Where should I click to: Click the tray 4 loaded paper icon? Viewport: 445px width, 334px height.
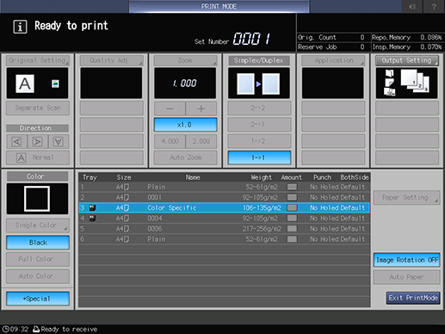pos(92,219)
